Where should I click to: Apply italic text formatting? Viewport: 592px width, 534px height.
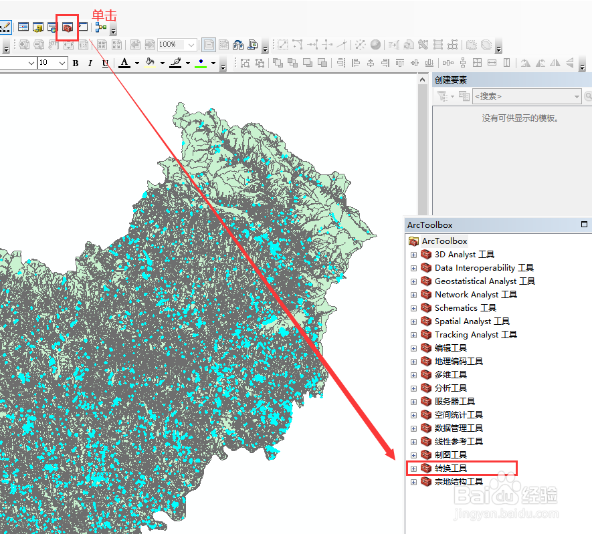click(90, 63)
